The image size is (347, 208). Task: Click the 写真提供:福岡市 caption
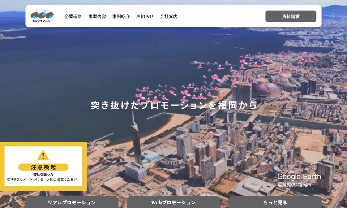294,185
